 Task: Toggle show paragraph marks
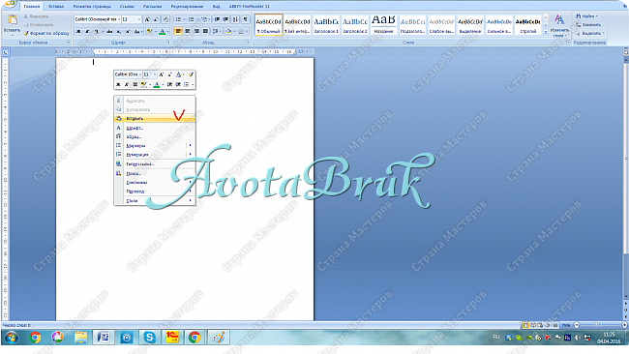[246, 19]
